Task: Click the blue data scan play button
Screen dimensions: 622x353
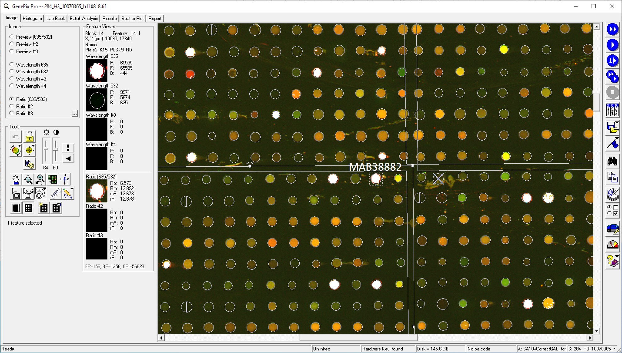Action: tap(612, 45)
